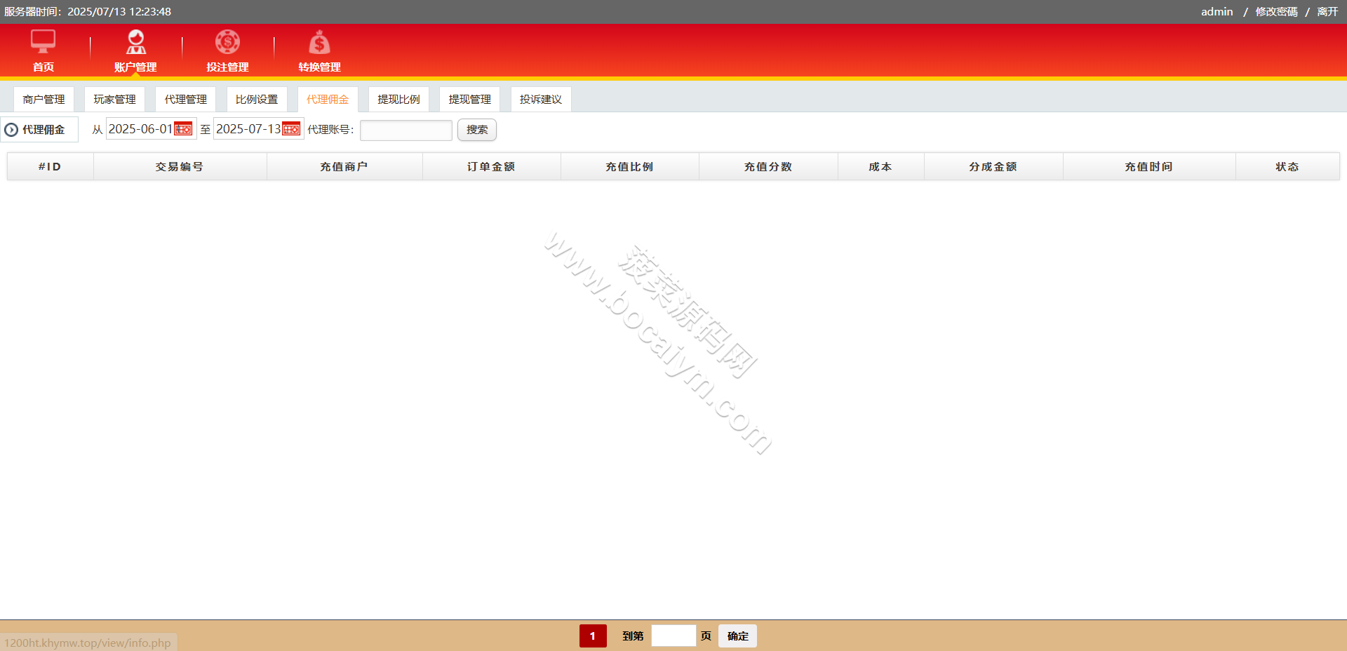1347x651 pixels.
Task: Click the 分成金额 column header
Action: click(x=993, y=167)
